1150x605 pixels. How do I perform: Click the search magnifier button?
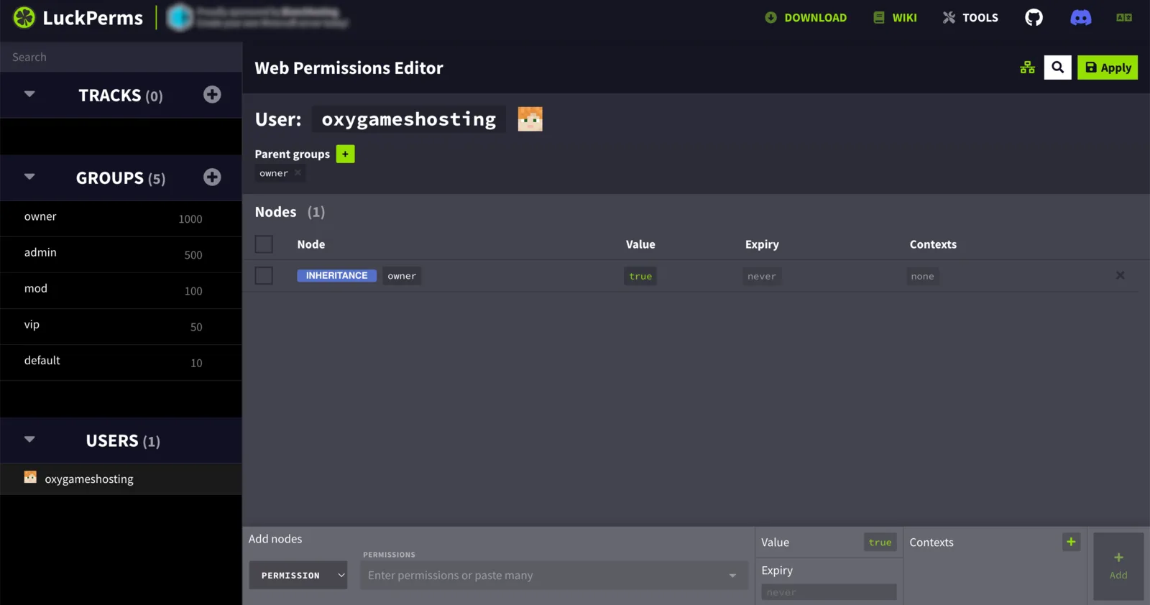[x=1057, y=68]
